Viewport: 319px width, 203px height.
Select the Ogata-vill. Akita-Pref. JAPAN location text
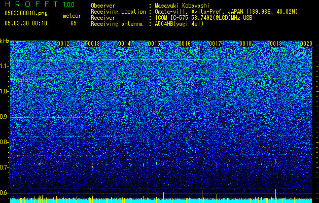(x=226, y=12)
